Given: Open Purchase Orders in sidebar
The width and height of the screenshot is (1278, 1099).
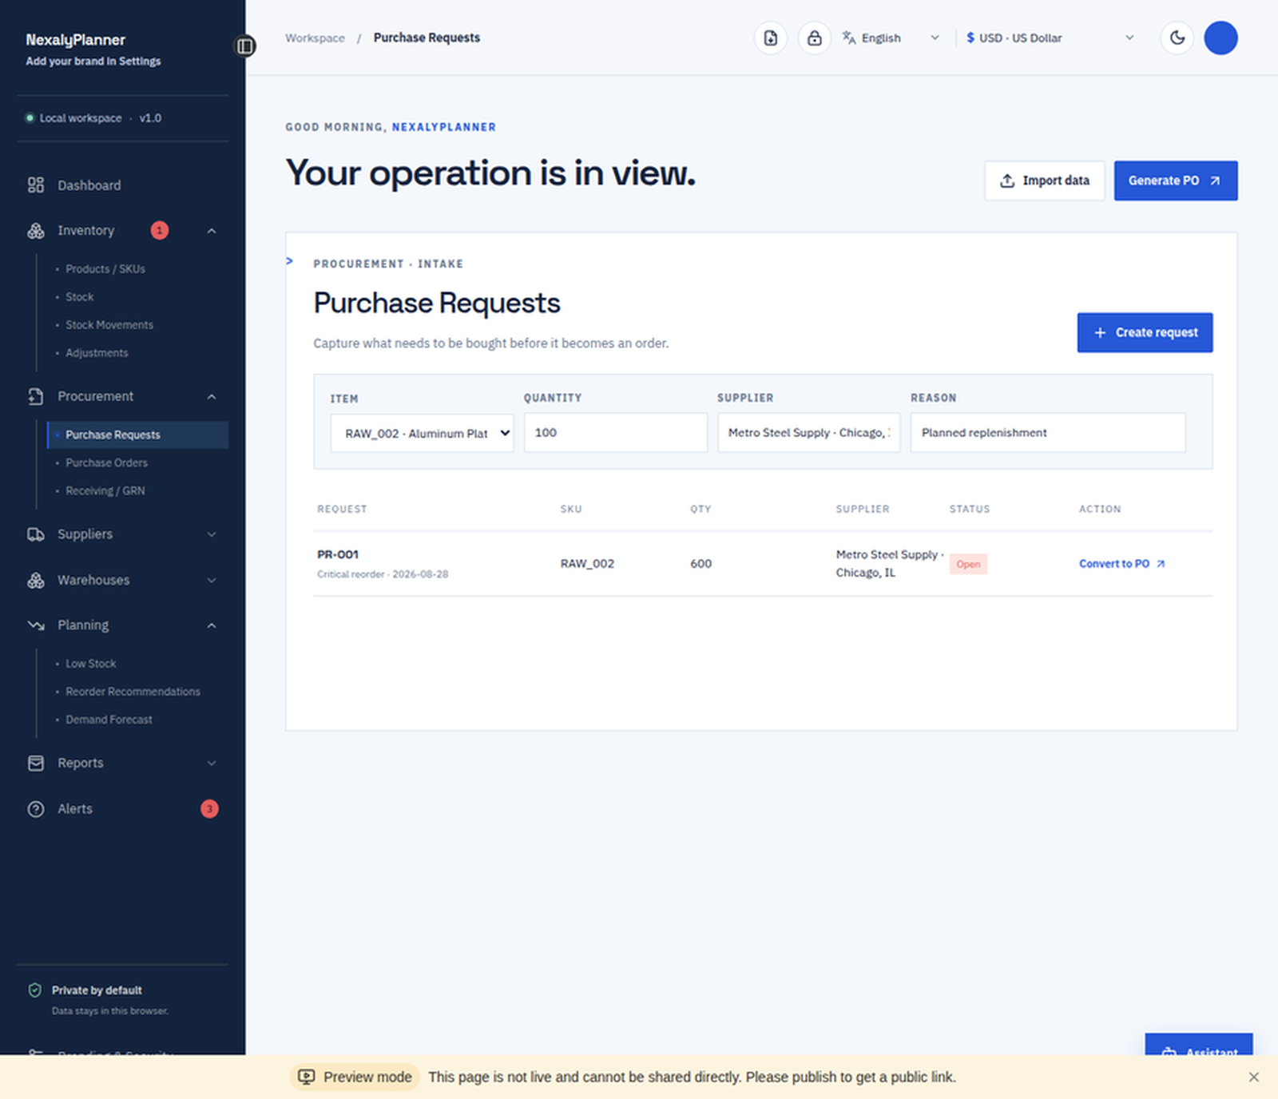Looking at the screenshot, I should pyautogui.click(x=106, y=463).
